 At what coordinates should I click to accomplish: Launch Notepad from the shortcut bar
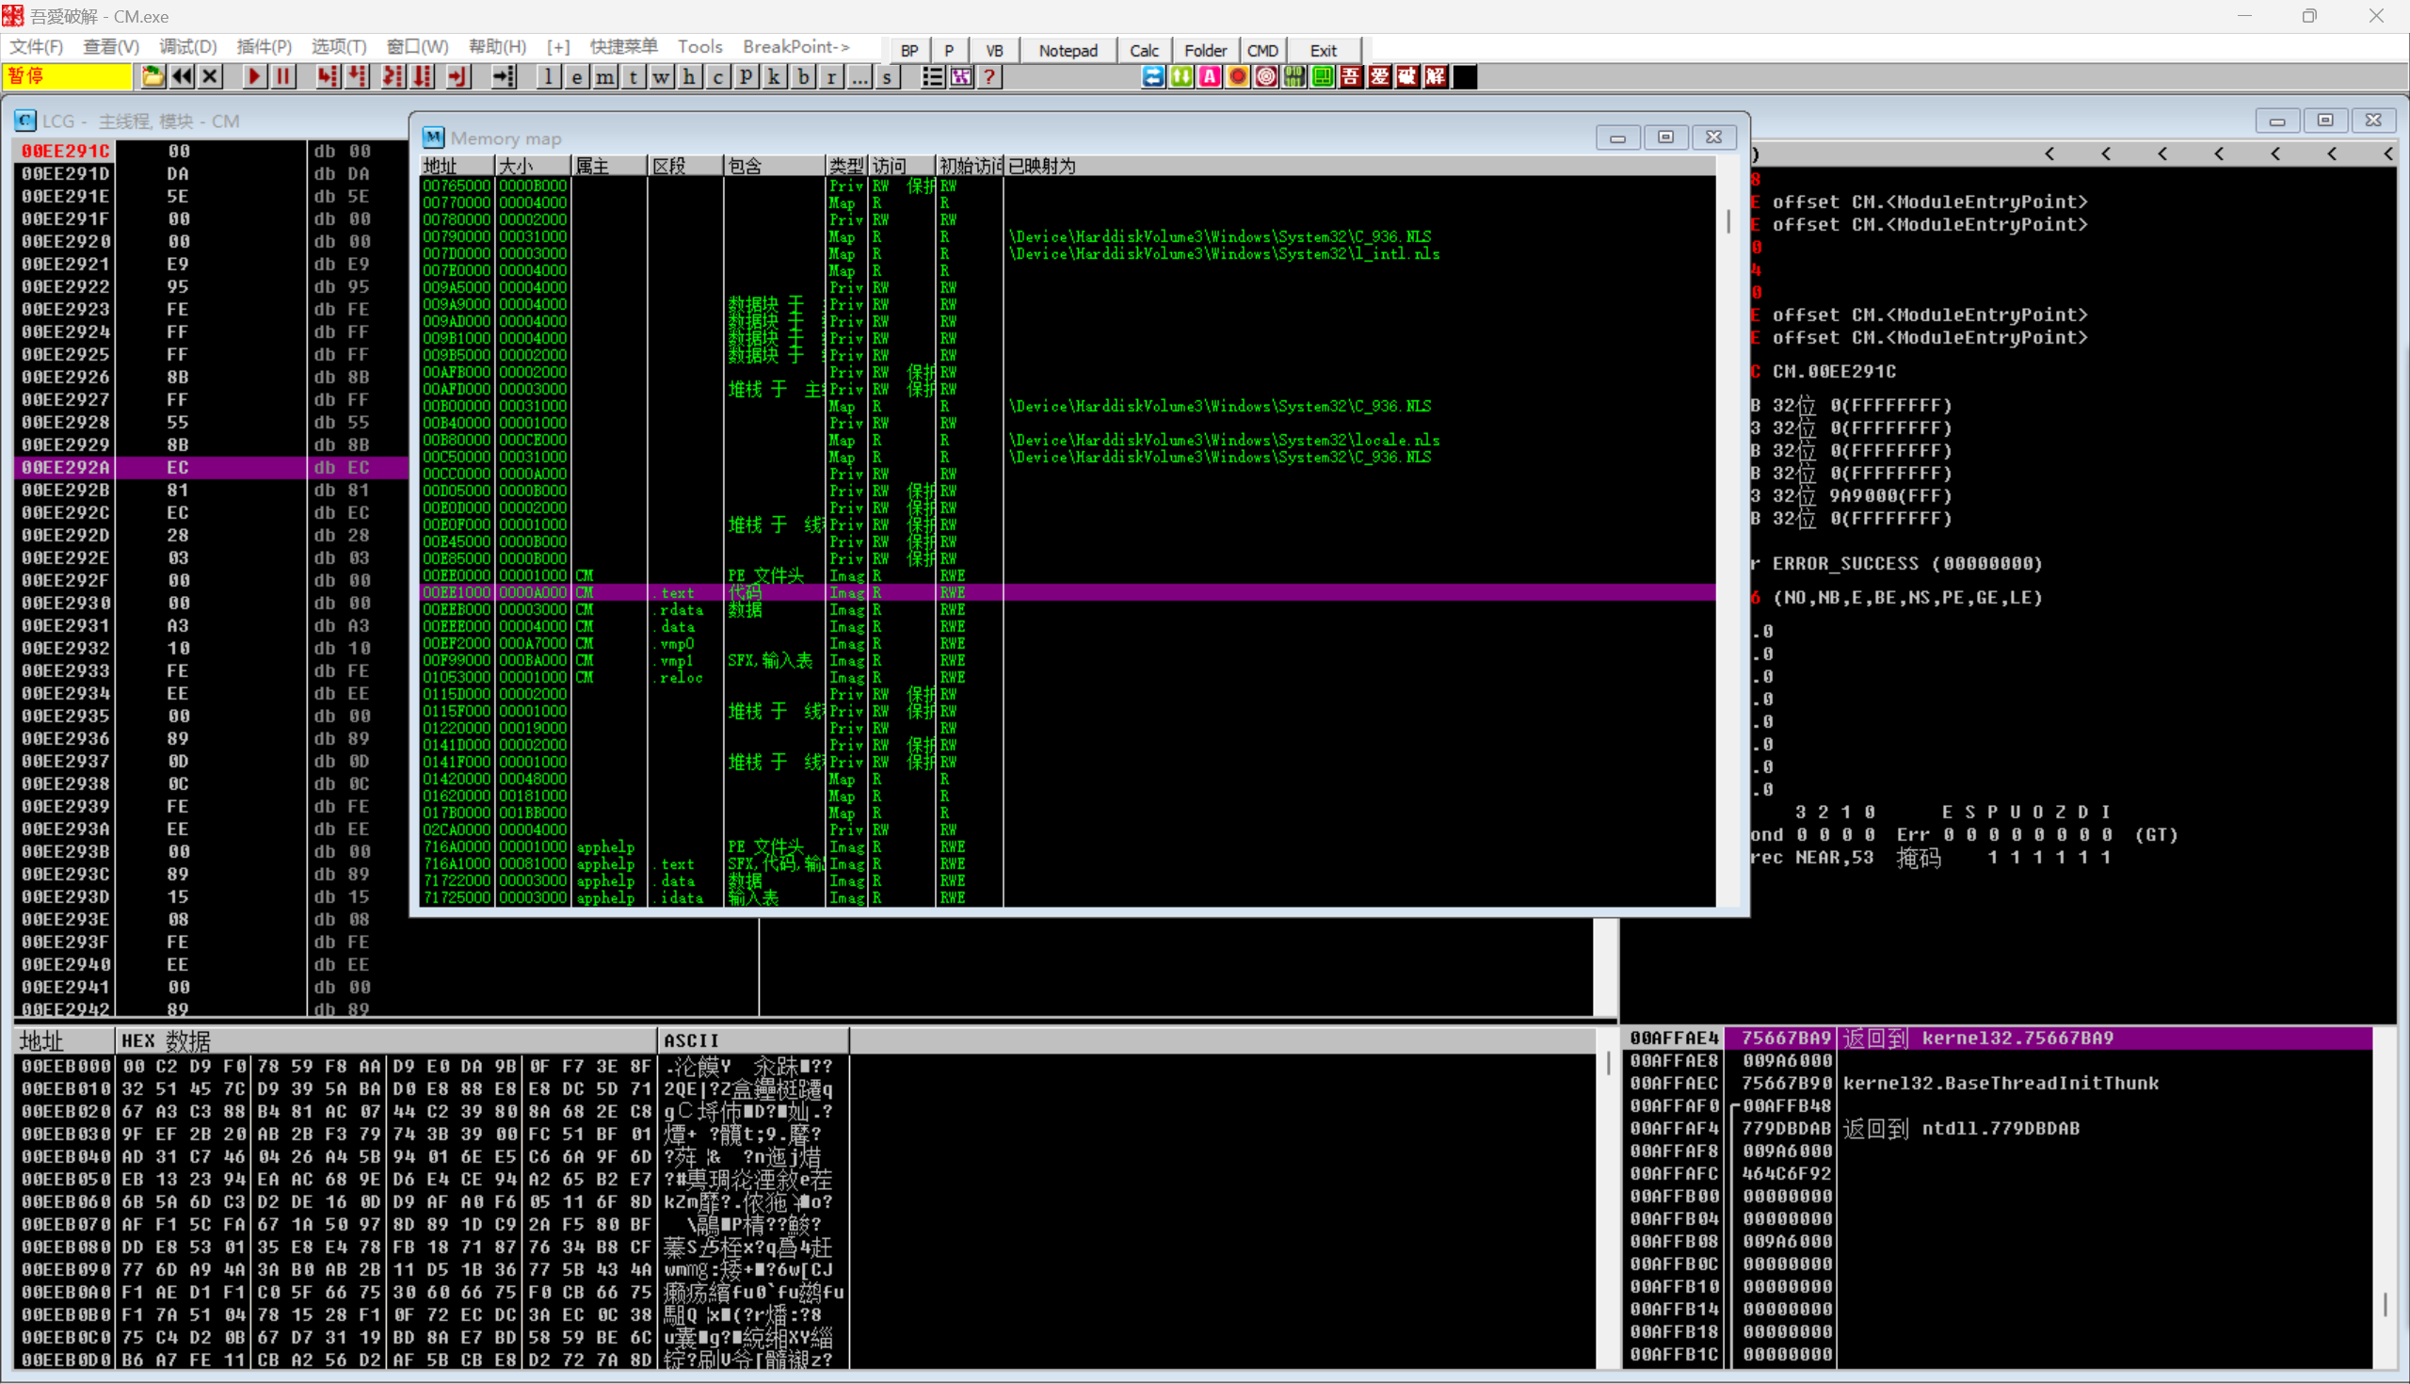(1068, 51)
